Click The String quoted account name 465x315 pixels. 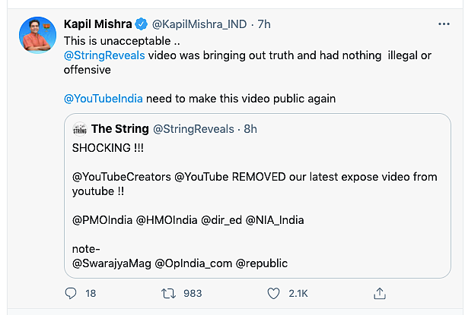pyautogui.click(x=119, y=129)
